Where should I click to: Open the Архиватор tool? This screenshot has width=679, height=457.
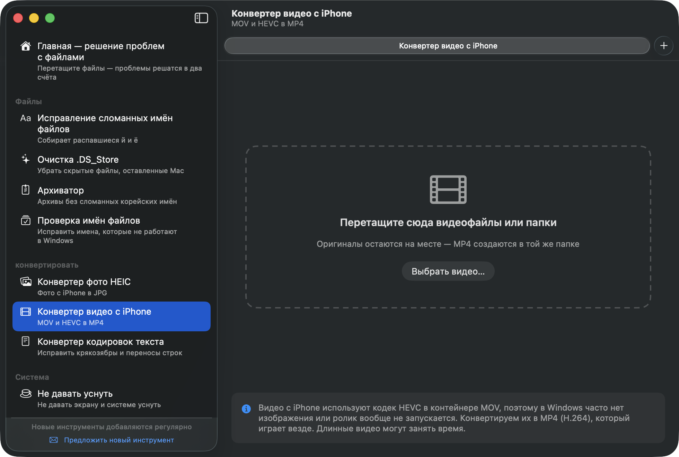coord(112,196)
